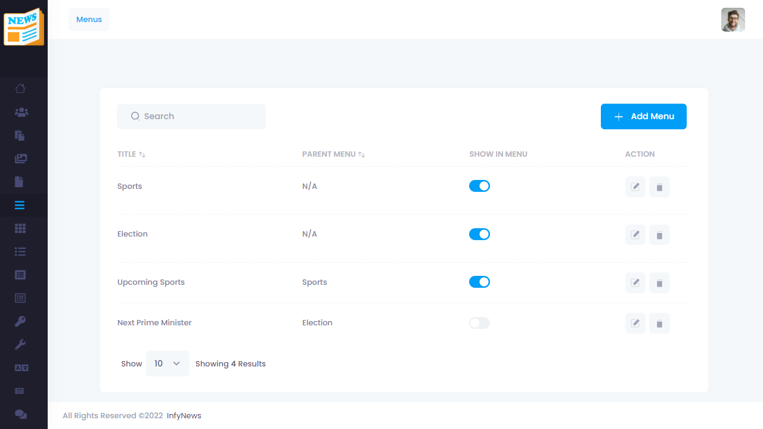Open the small ticket icon in sidebar
The image size is (763, 429).
pyautogui.click(x=20, y=391)
